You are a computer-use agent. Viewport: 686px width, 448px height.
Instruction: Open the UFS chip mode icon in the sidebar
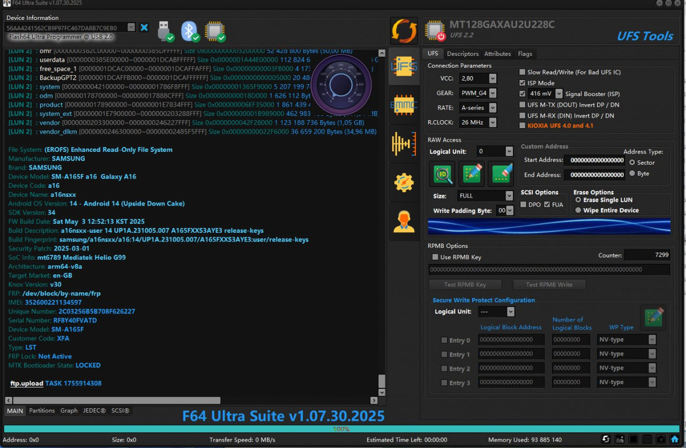[x=404, y=67]
